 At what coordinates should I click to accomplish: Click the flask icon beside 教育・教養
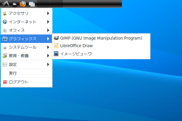point(5,56)
